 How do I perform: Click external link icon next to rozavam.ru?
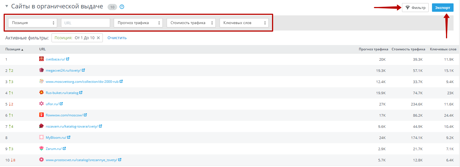coord(101,126)
